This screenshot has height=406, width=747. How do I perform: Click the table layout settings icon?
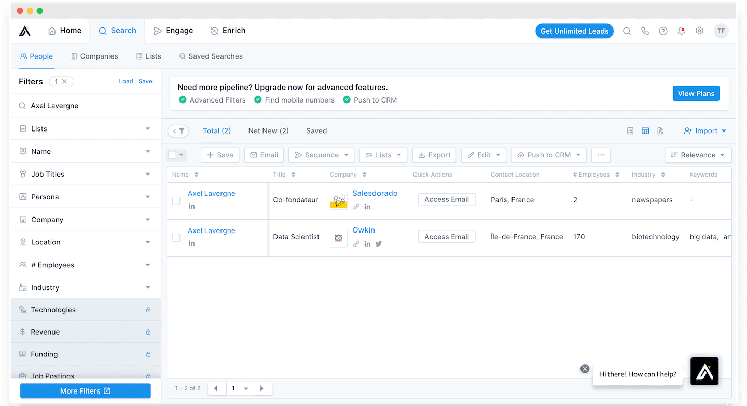(660, 131)
